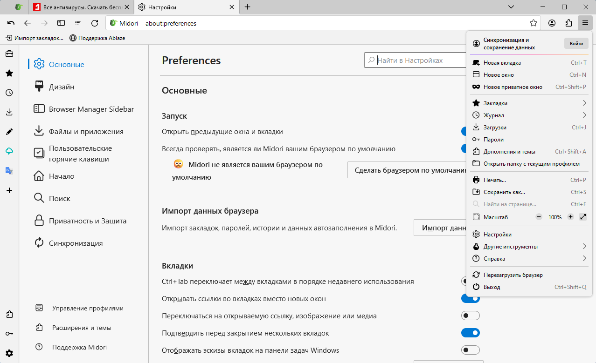Viewport: 596px width, 363px height.
Task: Switch to the Все антивирусы tab
Action: click(x=82, y=7)
